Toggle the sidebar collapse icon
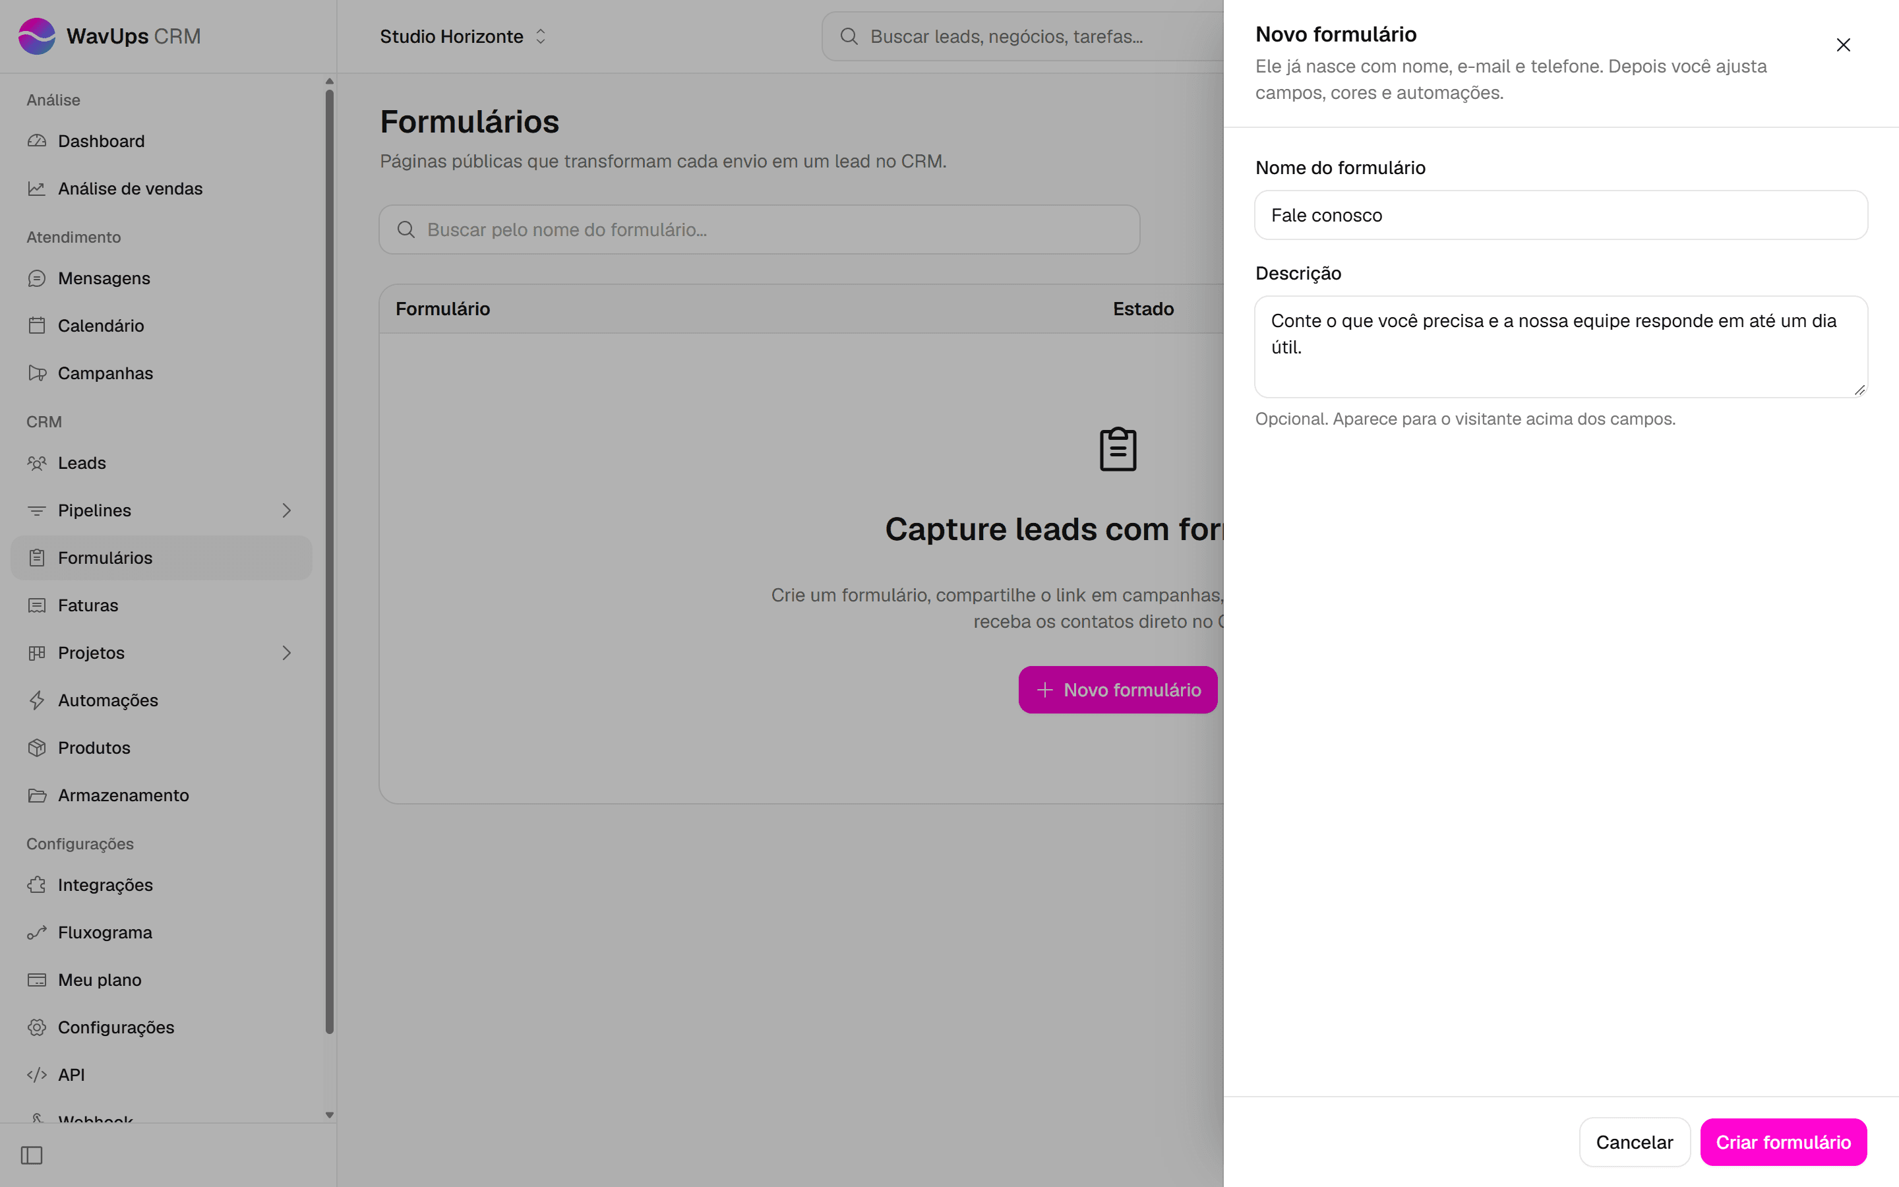Image resolution: width=1899 pixels, height=1187 pixels. pyautogui.click(x=32, y=1155)
